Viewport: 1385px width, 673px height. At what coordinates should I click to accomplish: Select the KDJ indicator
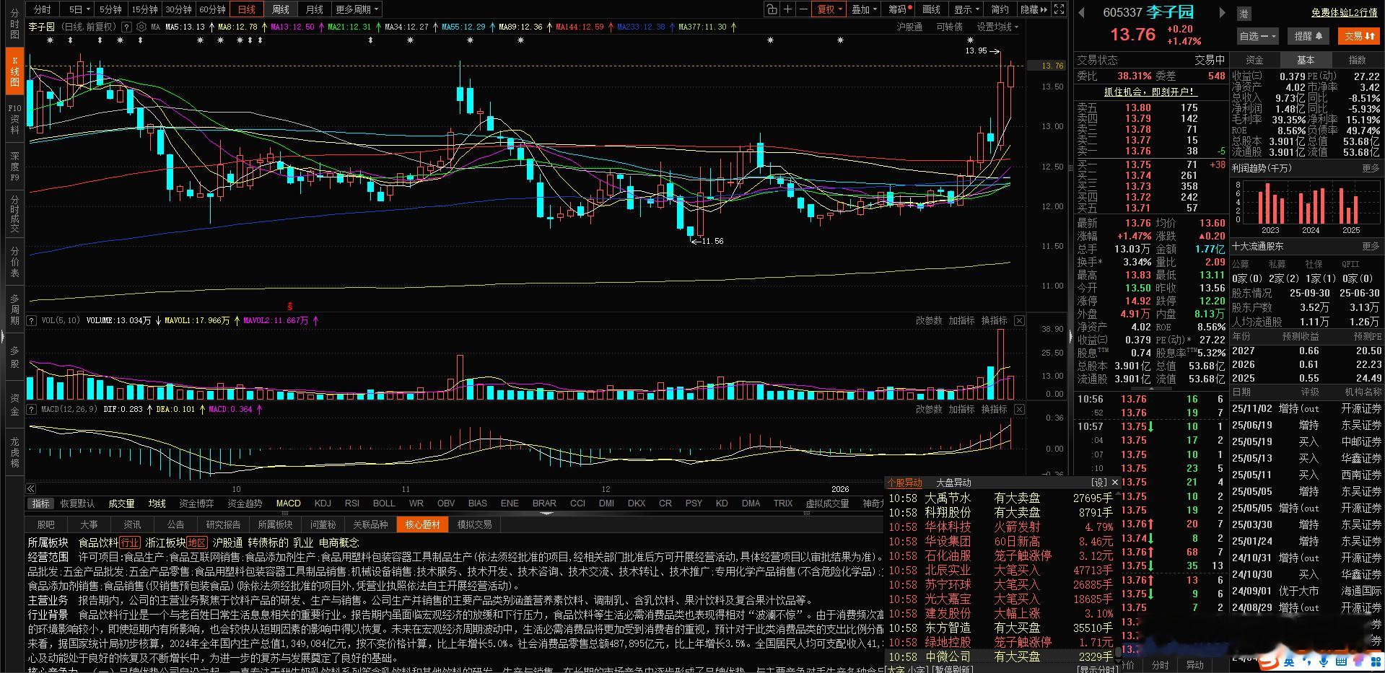(323, 503)
